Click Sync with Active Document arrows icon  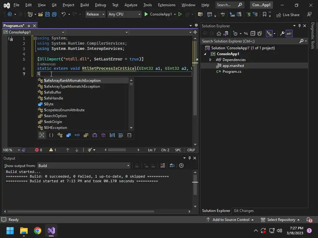(246, 33)
